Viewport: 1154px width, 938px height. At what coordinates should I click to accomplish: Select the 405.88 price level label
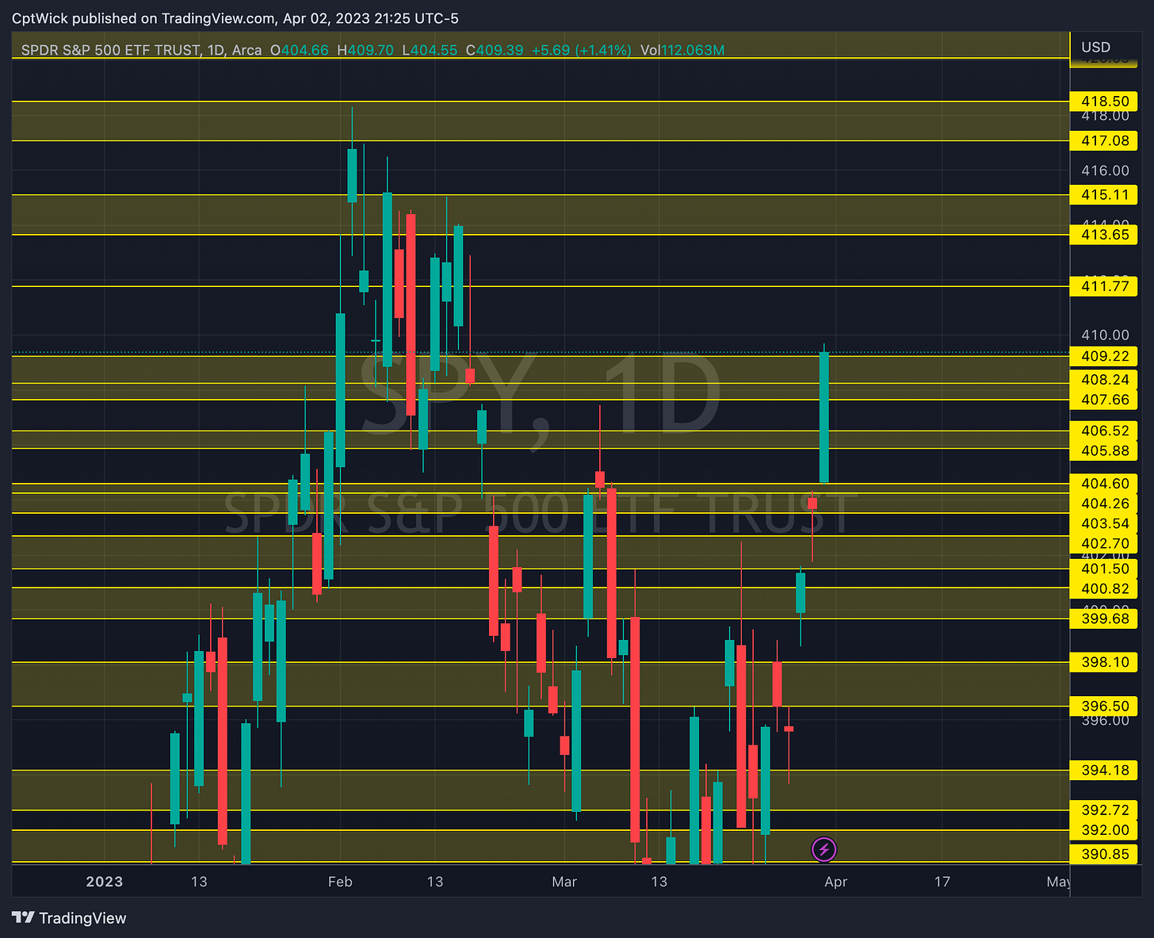tap(1104, 451)
